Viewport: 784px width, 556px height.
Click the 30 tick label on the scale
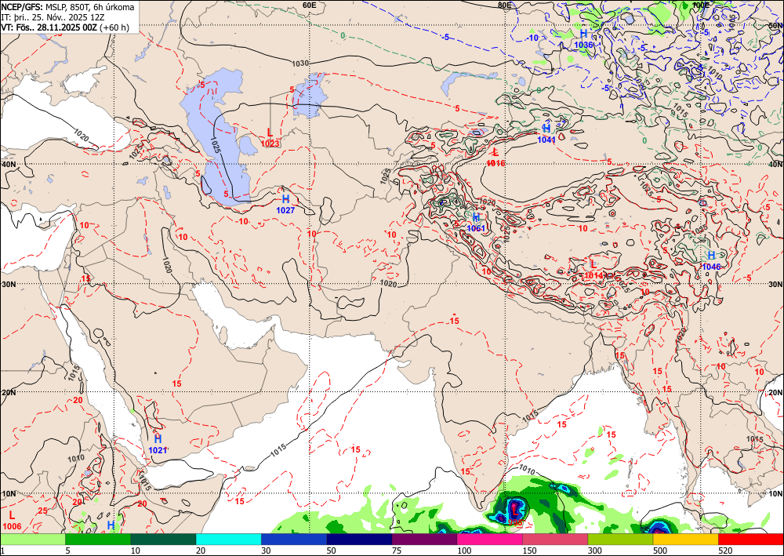267,551
